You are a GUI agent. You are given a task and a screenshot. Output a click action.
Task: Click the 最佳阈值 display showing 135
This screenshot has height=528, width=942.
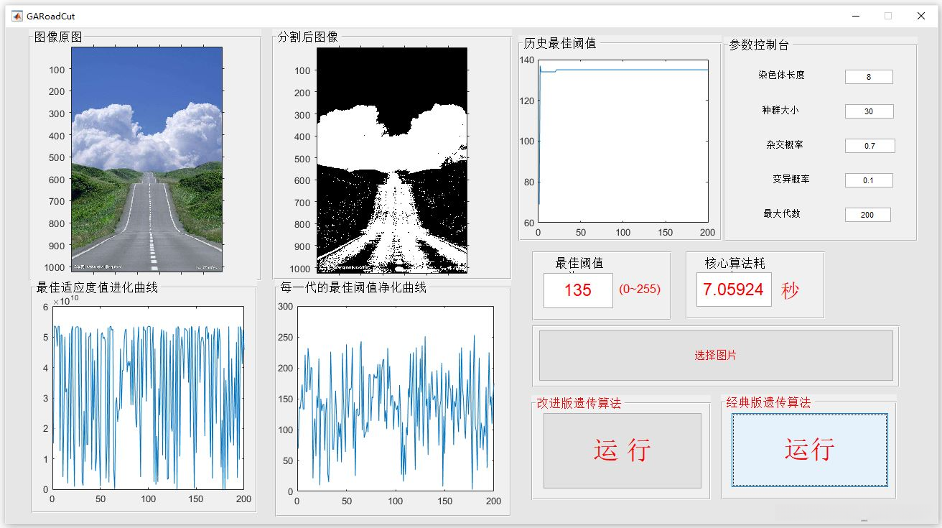point(577,291)
